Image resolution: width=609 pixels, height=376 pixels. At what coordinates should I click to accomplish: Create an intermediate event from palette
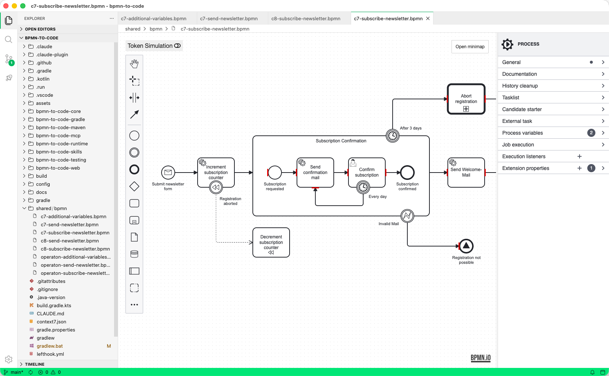134,153
